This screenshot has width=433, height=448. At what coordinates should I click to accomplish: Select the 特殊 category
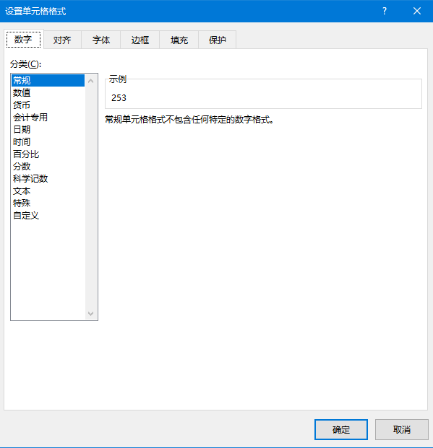(48, 203)
